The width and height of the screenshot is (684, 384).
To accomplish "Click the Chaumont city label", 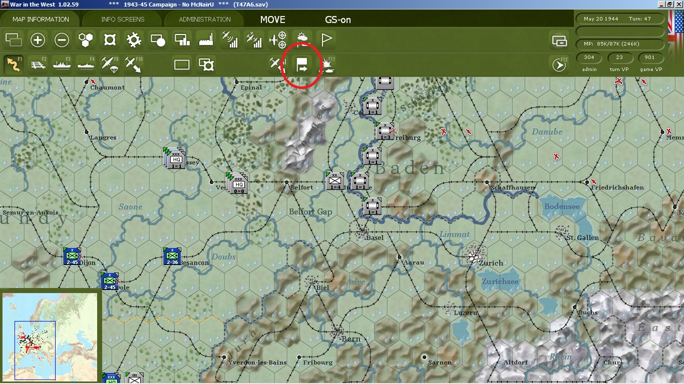I will (x=108, y=87).
